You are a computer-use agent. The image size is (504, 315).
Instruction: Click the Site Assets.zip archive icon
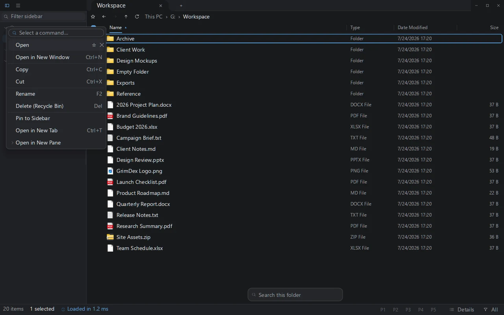(x=110, y=237)
